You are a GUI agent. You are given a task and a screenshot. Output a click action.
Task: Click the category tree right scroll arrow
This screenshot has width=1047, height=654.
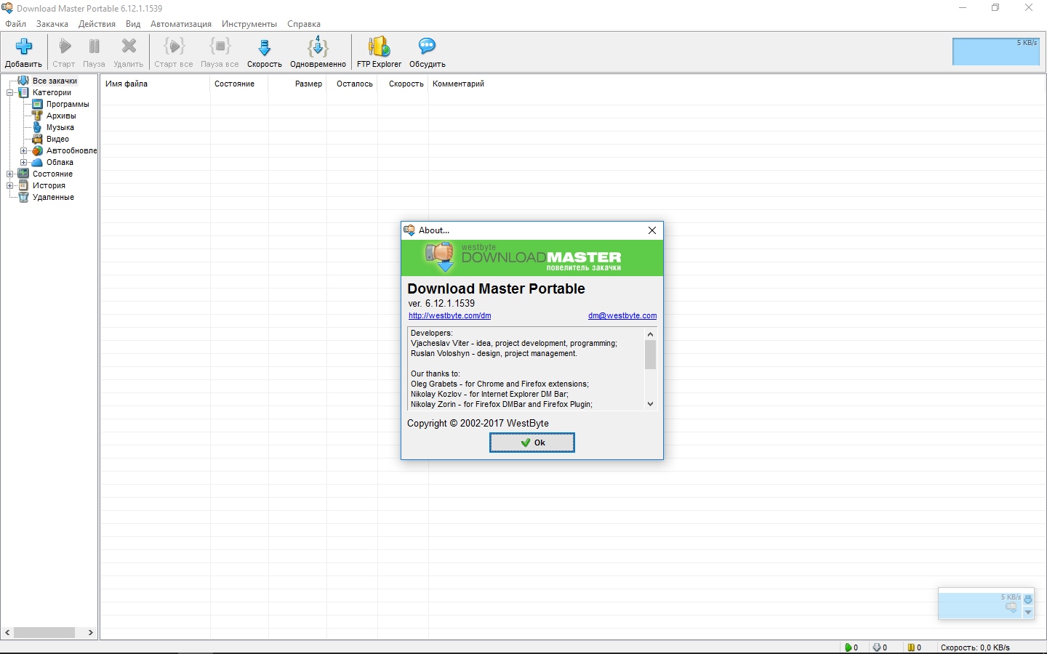click(x=90, y=632)
